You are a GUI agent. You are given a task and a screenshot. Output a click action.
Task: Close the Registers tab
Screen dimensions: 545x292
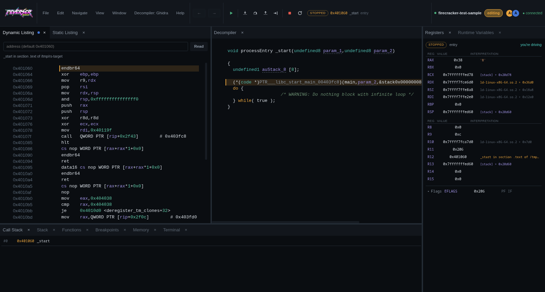[450, 33]
